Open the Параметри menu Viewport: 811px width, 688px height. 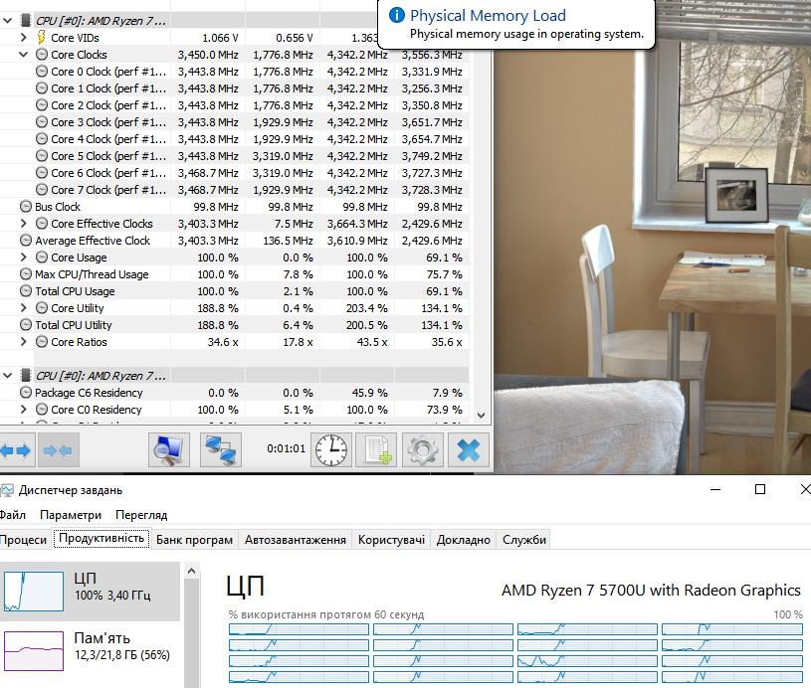point(71,515)
